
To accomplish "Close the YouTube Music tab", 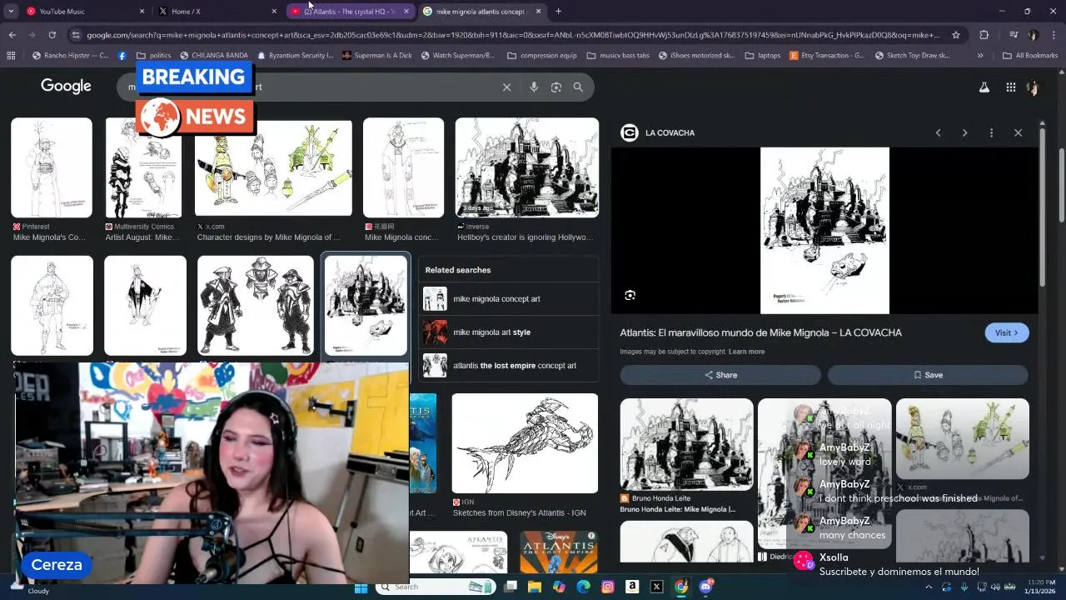I will [142, 12].
